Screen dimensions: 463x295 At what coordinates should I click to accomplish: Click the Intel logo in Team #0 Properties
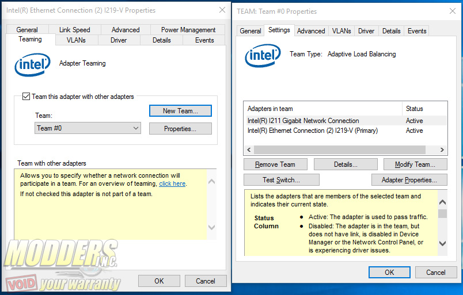pyautogui.click(x=263, y=55)
